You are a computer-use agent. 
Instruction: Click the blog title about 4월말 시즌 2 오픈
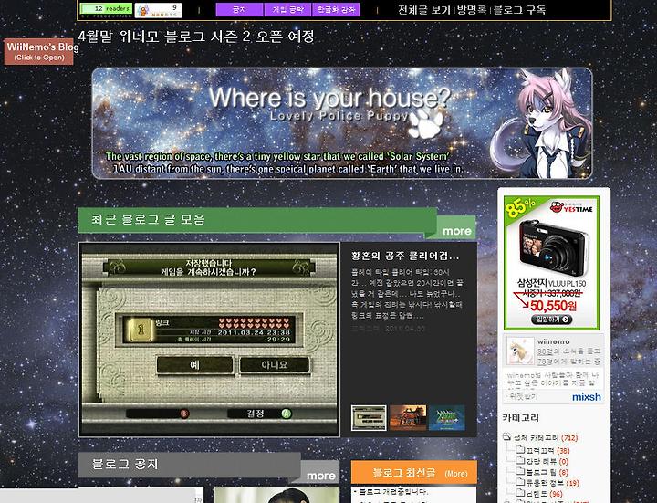pos(196,37)
